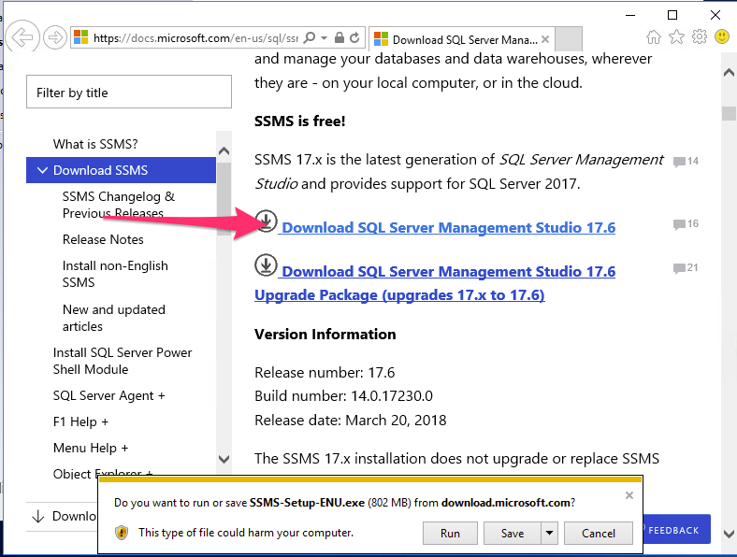Image resolution: width=737 pixels, height=557 pixels.
Task: Click the Download arrow at sidebar bottom
Action: (x=38, y=517)
